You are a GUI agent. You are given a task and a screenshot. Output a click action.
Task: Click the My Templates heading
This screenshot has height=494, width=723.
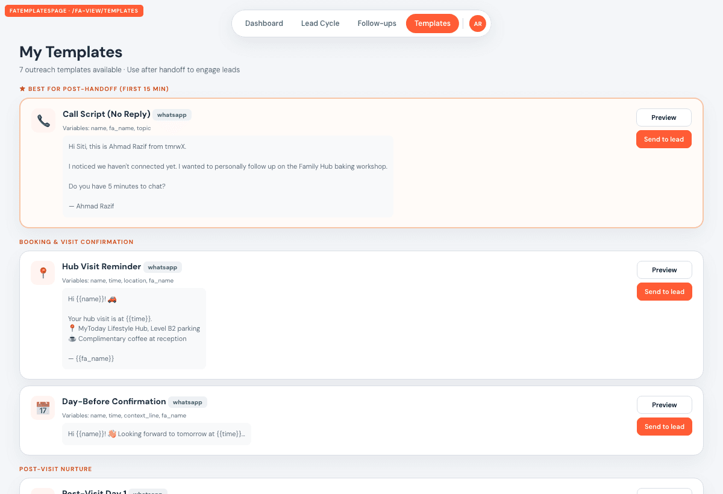coord(70,52)
